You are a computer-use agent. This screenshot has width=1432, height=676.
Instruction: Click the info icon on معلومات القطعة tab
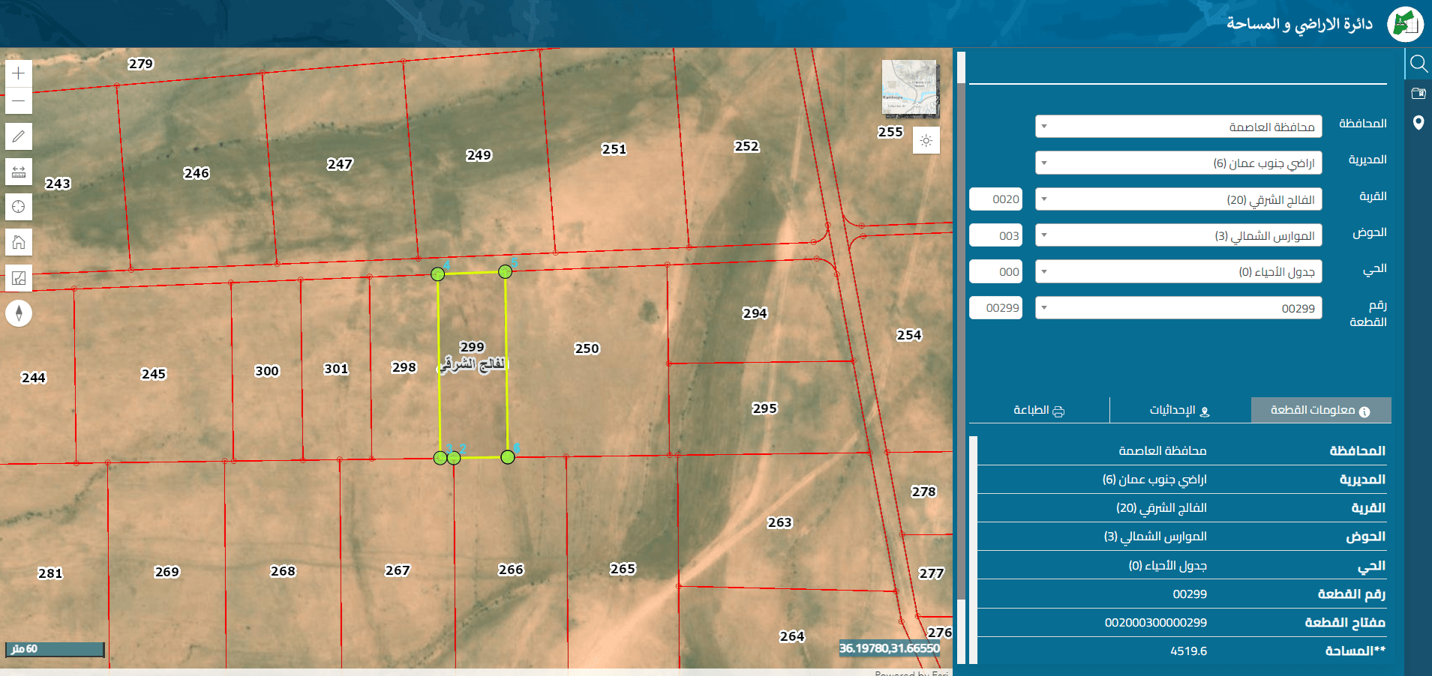1364,411
